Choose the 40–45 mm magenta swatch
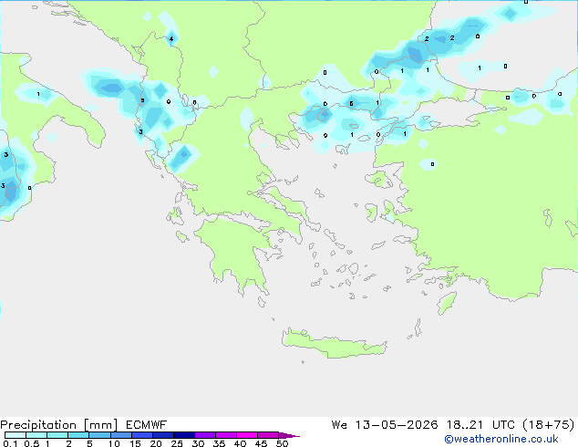This screenshot has width=578, height=447. click(247, 435)
